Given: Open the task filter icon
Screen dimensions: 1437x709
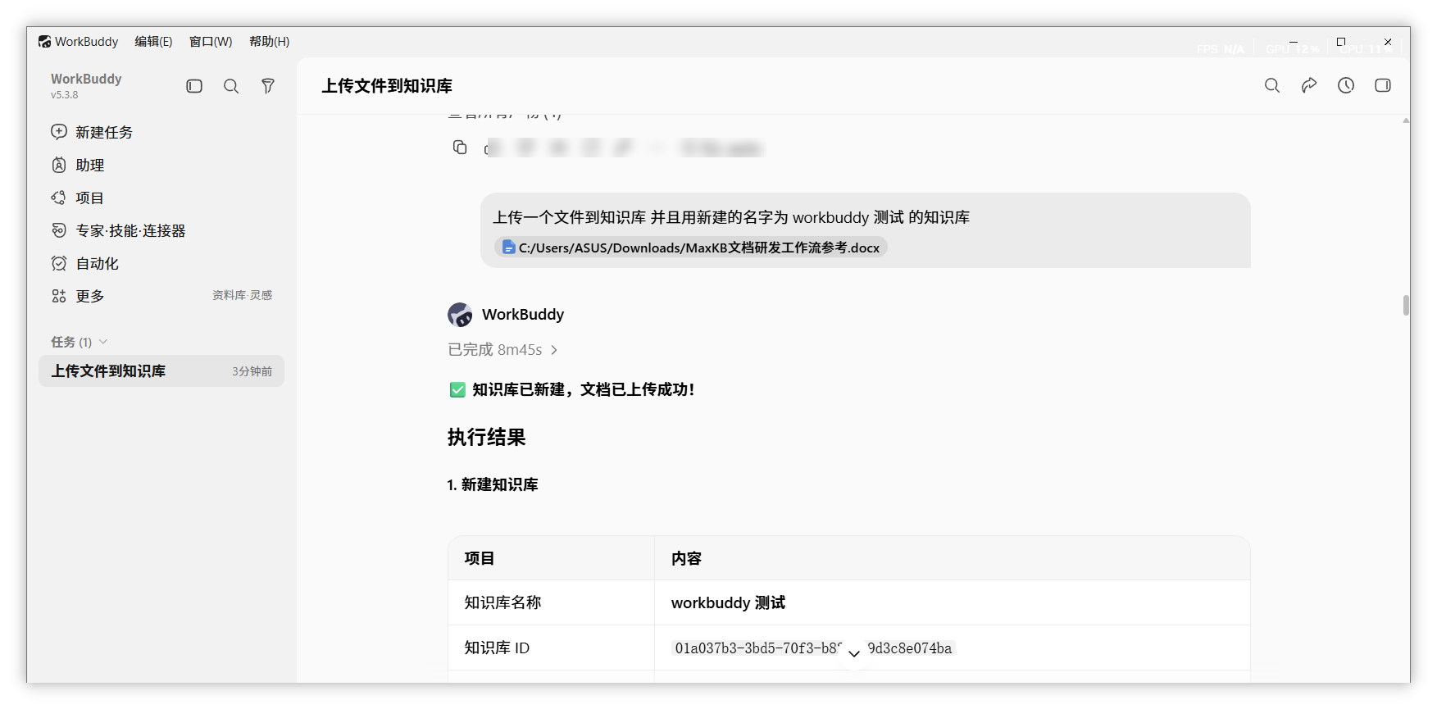Looking at the screenshot, I should click(x=268, y=86).
